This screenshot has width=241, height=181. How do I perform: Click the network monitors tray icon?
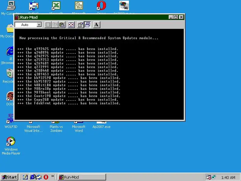214,177
